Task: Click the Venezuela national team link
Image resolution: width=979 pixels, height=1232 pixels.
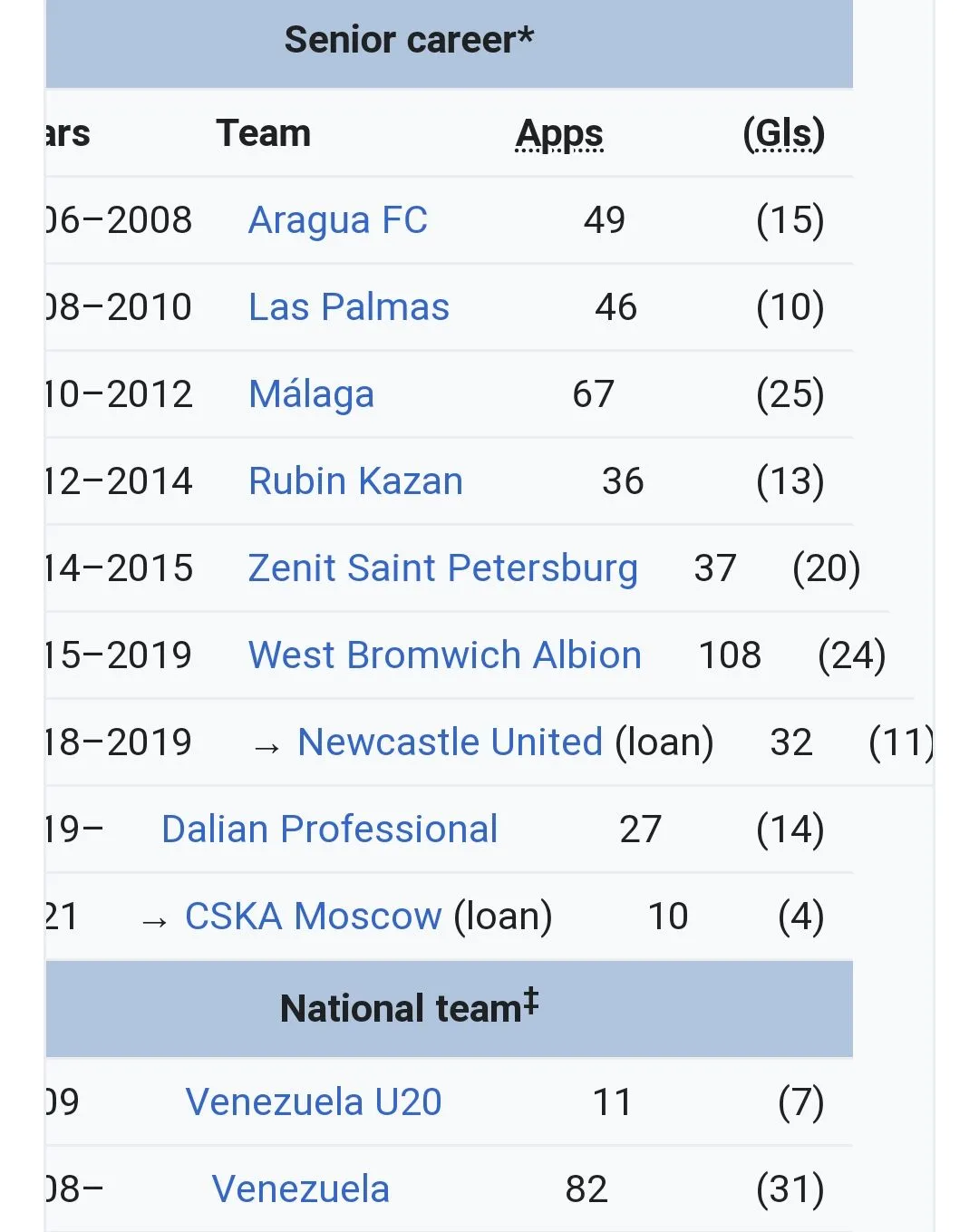Action: click(300, 1189)
